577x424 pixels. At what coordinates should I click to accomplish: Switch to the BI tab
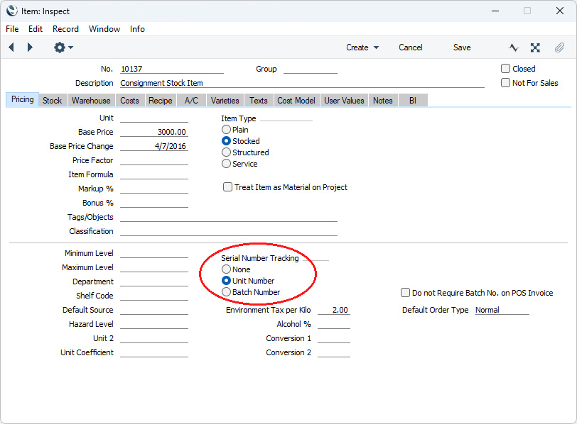[x=413, y=101]
